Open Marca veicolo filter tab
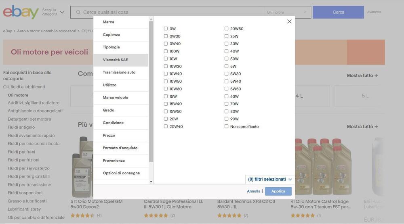This screenshot has height=224, width=404. tap(121, 98)
